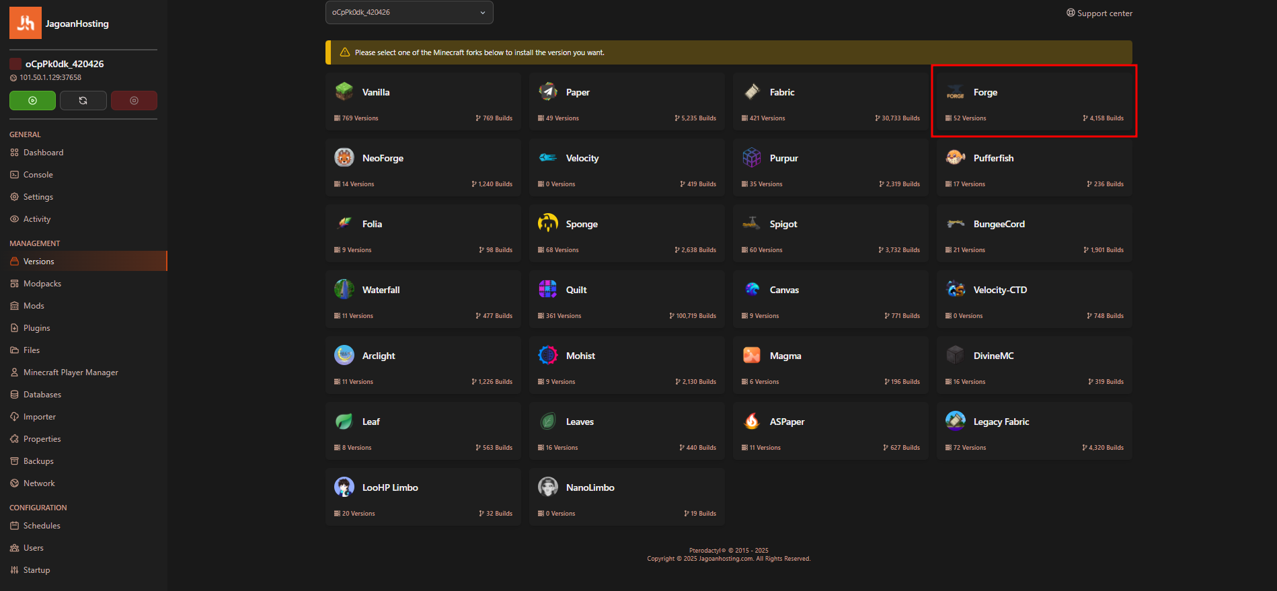Viewport: 1277px width, 591px height.
Task: Click the server address 101.50.1.129:37658
Action: click(x=50, y=77)
